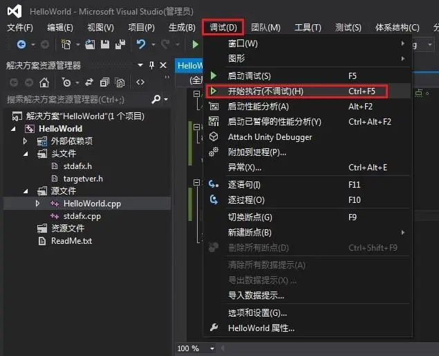Choose Attach Unity Debugger
Viewport: 439px width, 356px height.
click(x=308, y=137)
